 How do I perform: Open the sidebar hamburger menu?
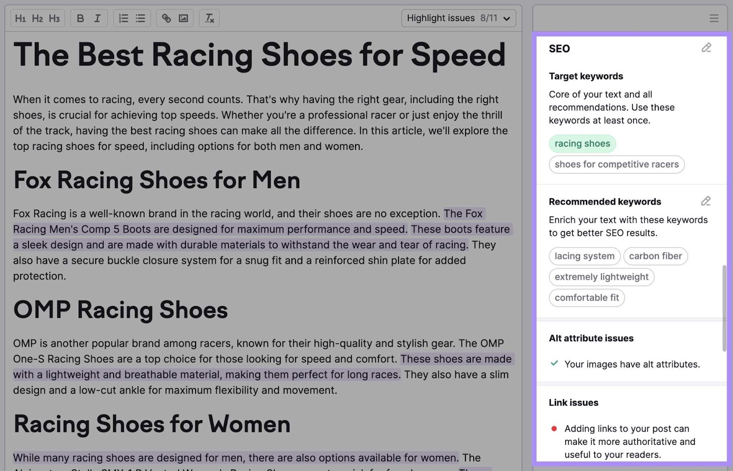click(714, 18)
